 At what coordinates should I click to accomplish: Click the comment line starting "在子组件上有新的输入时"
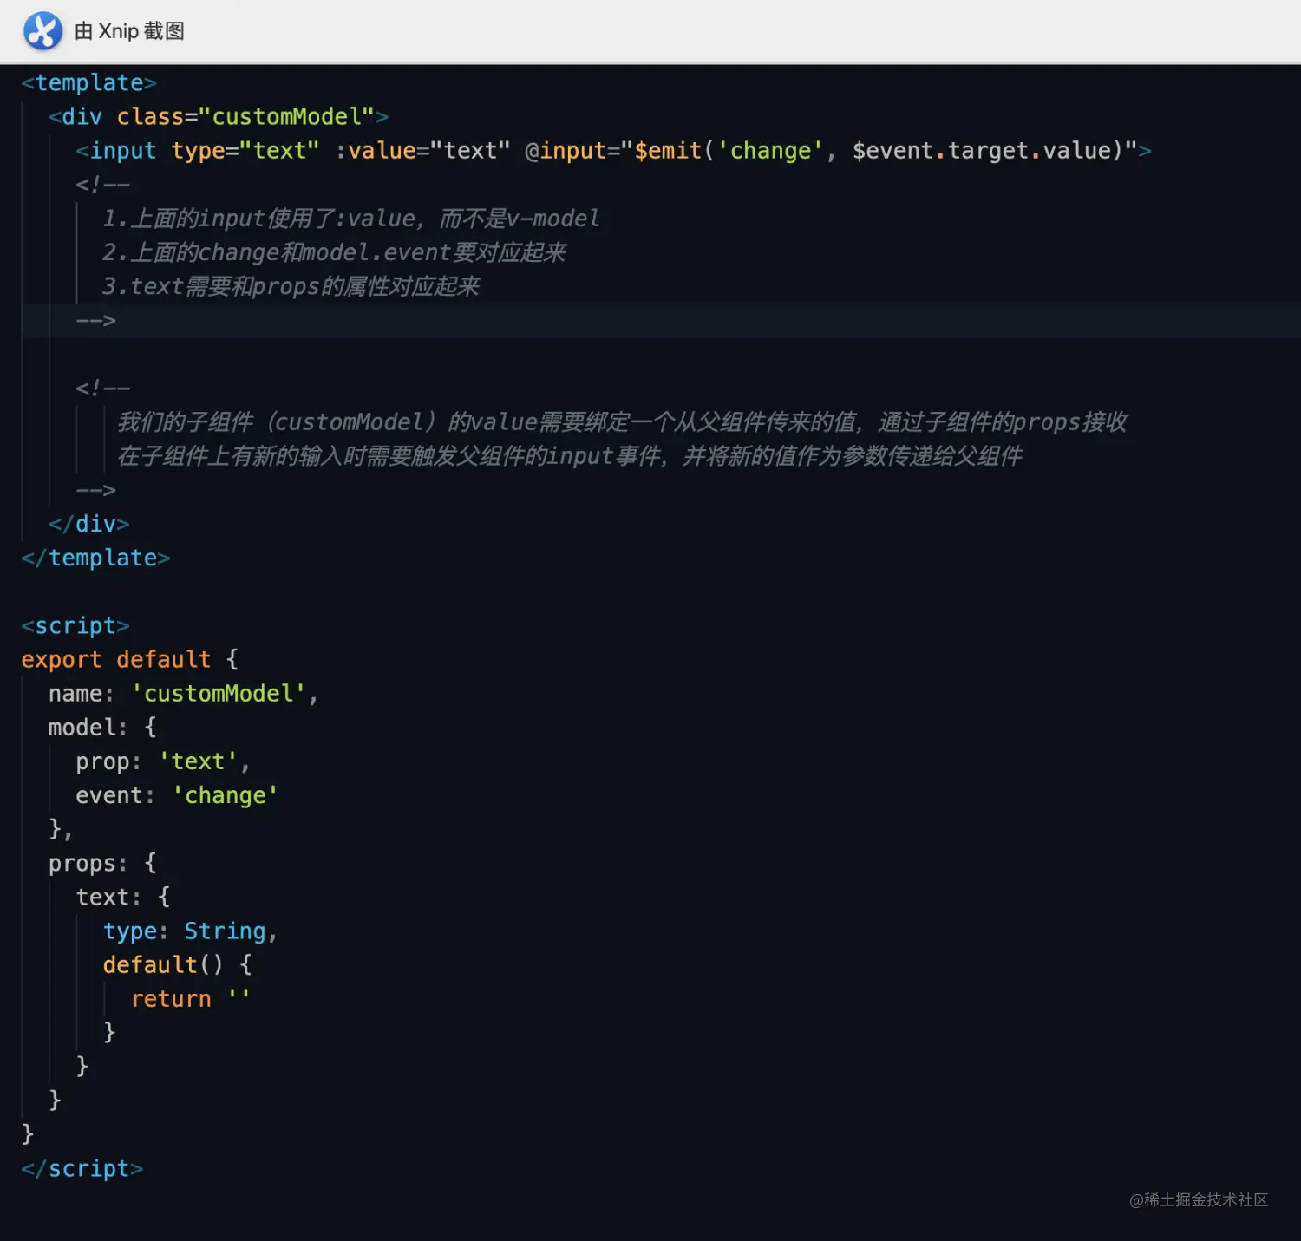570,455
